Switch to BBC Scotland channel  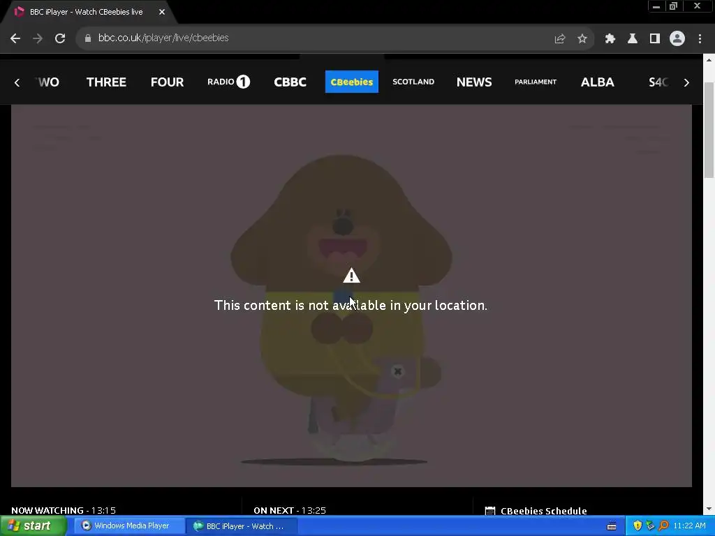coord(413,82)
